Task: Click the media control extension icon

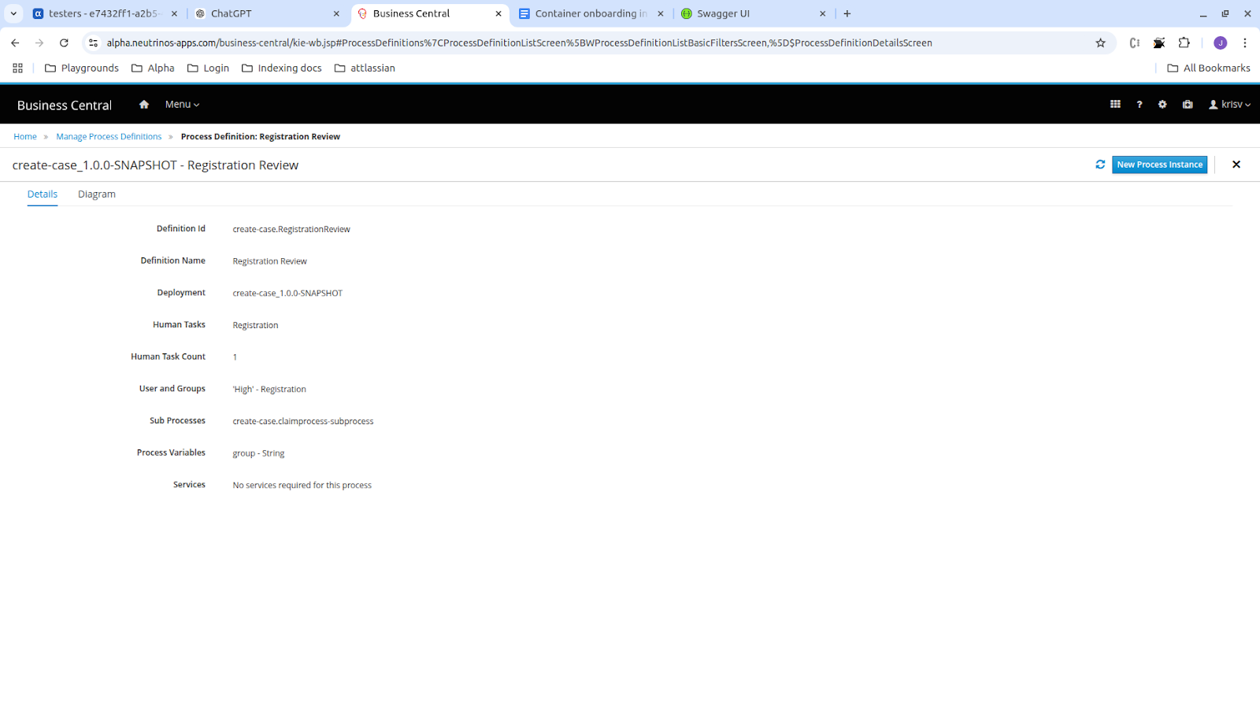Action: pos(1134,43)
